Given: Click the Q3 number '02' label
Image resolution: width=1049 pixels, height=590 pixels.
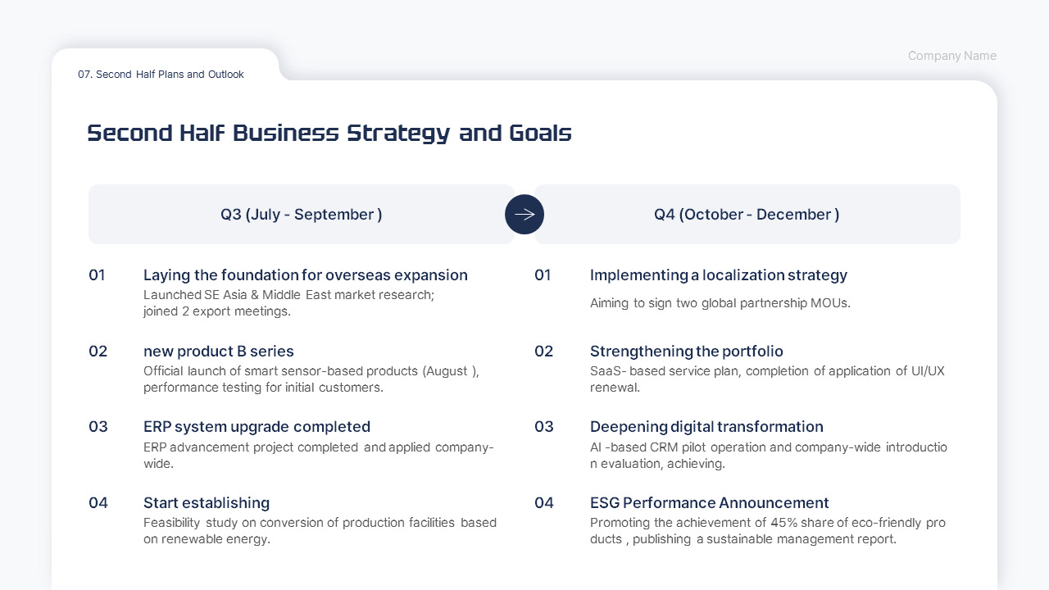Looking at the screenshot, I should tap(98, 352).
